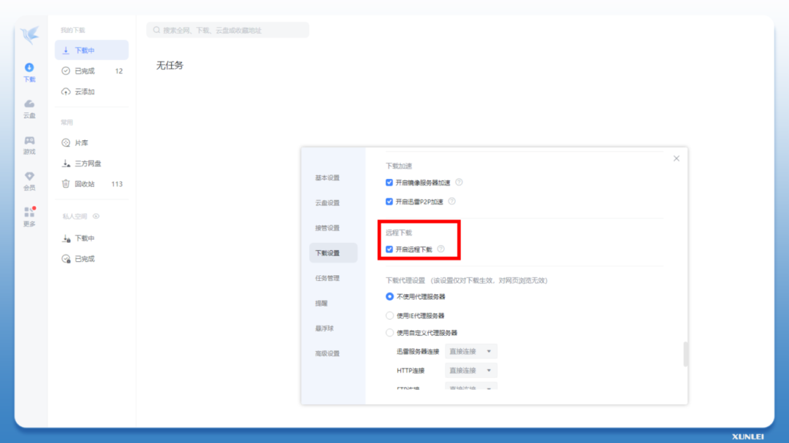Open the 更多 more apps icon
Image resolution: width=789 pixels, height=443 pixels.
click(x=29, y=216)
